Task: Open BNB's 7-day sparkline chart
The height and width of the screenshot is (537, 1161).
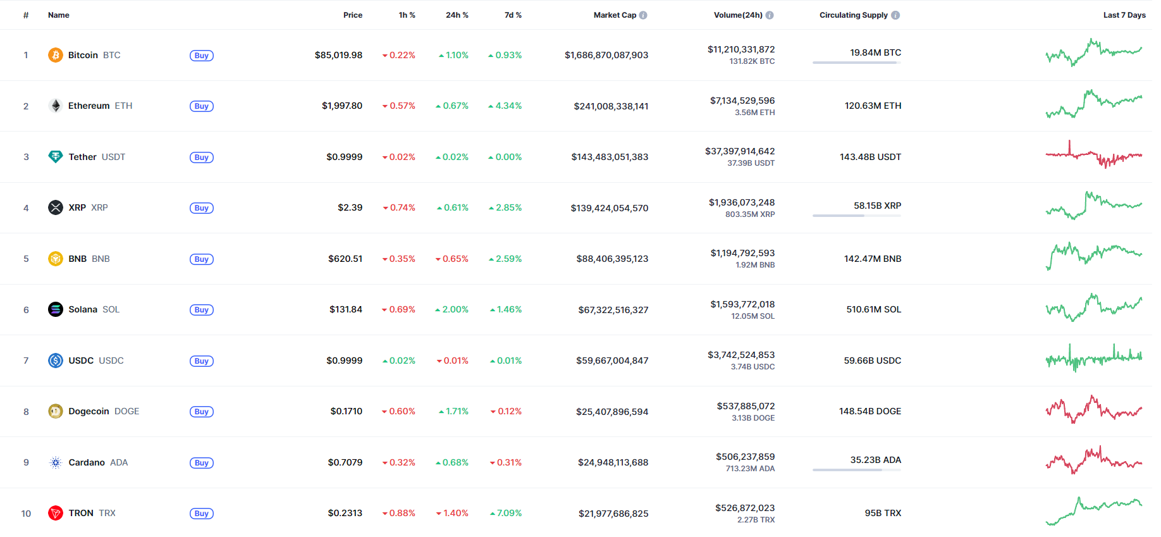Action: coord(1094,257)
